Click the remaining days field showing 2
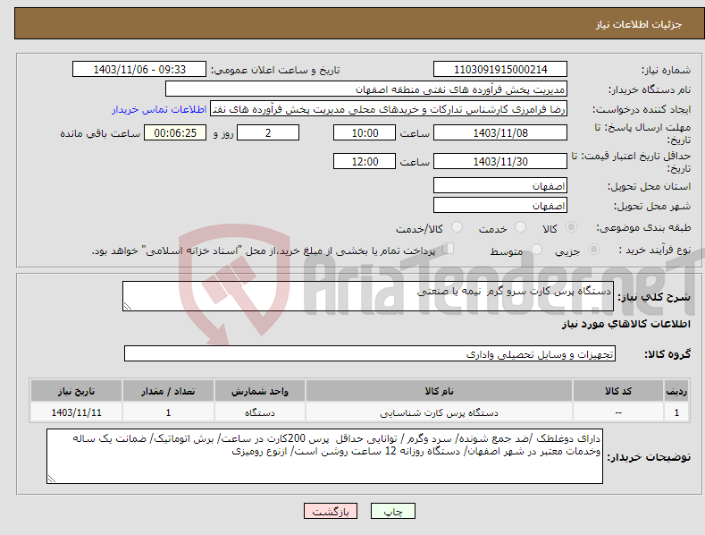 click(268, 132)
